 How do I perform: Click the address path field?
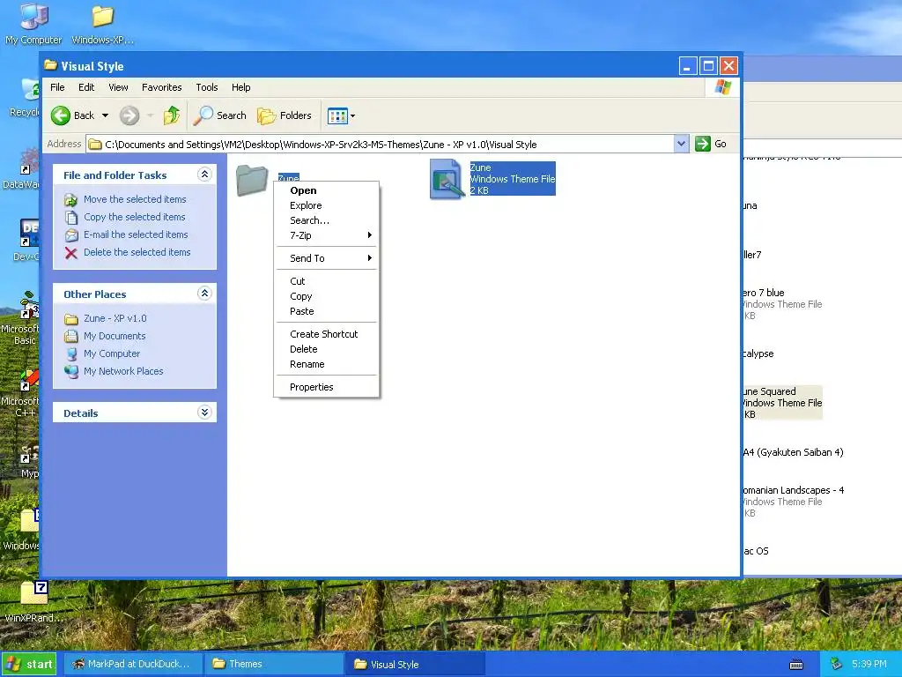381,144
